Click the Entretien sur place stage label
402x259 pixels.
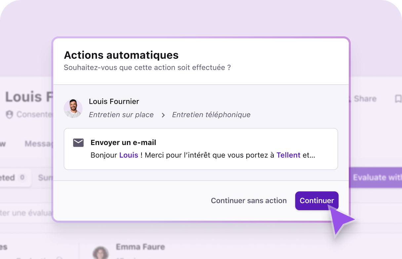(121, 115)
